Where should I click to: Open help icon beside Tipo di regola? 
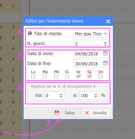point(30,33)
